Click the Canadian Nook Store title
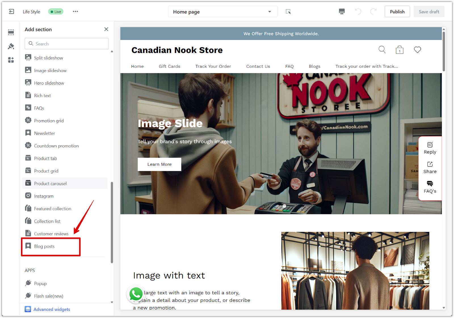The height and width of the screenshot is (318, 454). tap(177, 50)
